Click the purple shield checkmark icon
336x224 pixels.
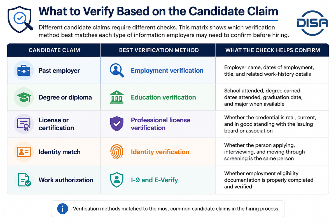click(x=117, y=124)
